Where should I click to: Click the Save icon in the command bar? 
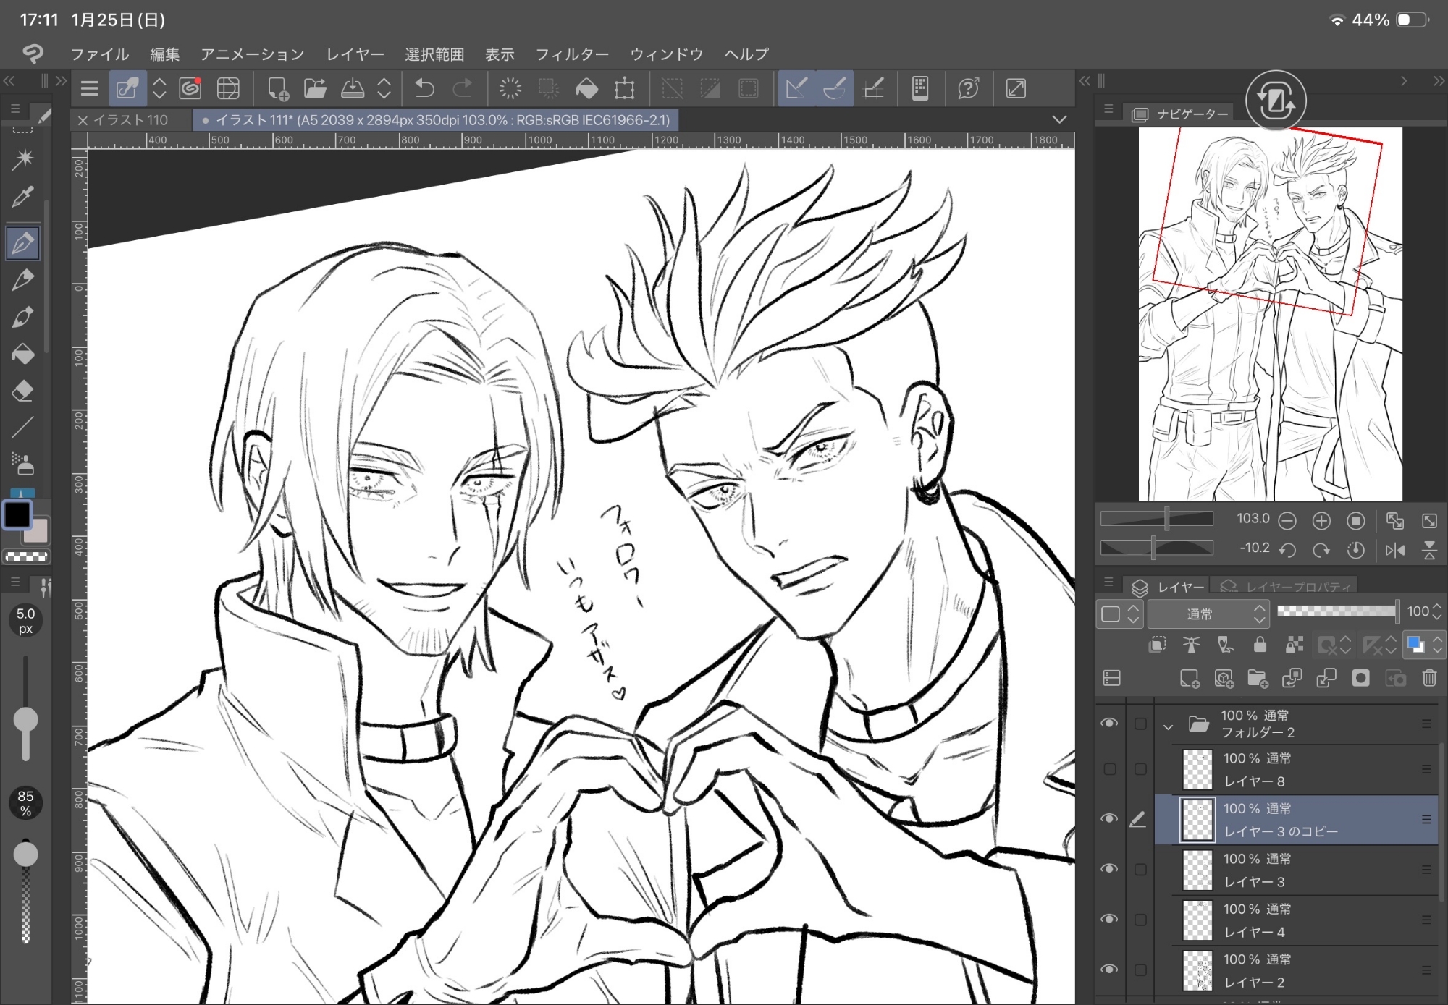pos(353,89)
